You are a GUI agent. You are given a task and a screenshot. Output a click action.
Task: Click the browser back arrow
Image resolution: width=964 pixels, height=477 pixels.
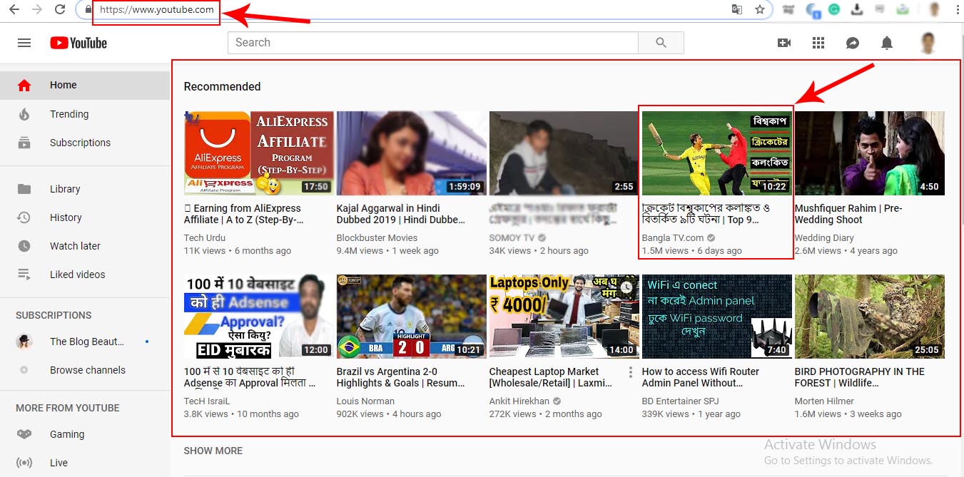[14, 10]
